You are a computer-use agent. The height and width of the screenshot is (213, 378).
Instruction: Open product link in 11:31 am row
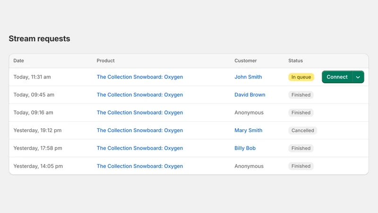click(x=140, y=77)
